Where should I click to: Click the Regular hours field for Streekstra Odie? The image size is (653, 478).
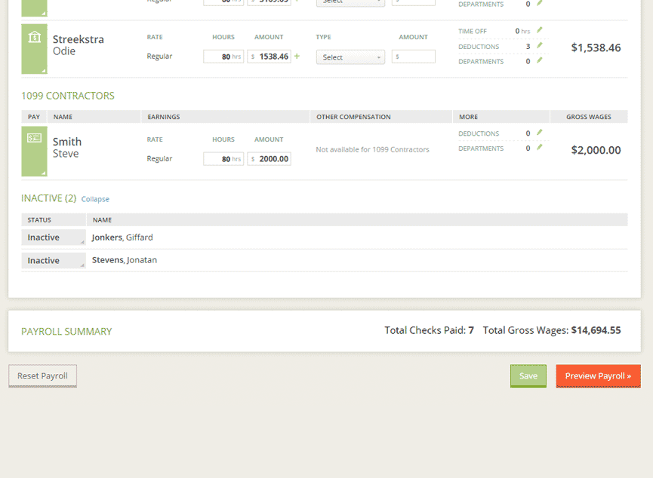pyautogui.click(x=223, y=57)
